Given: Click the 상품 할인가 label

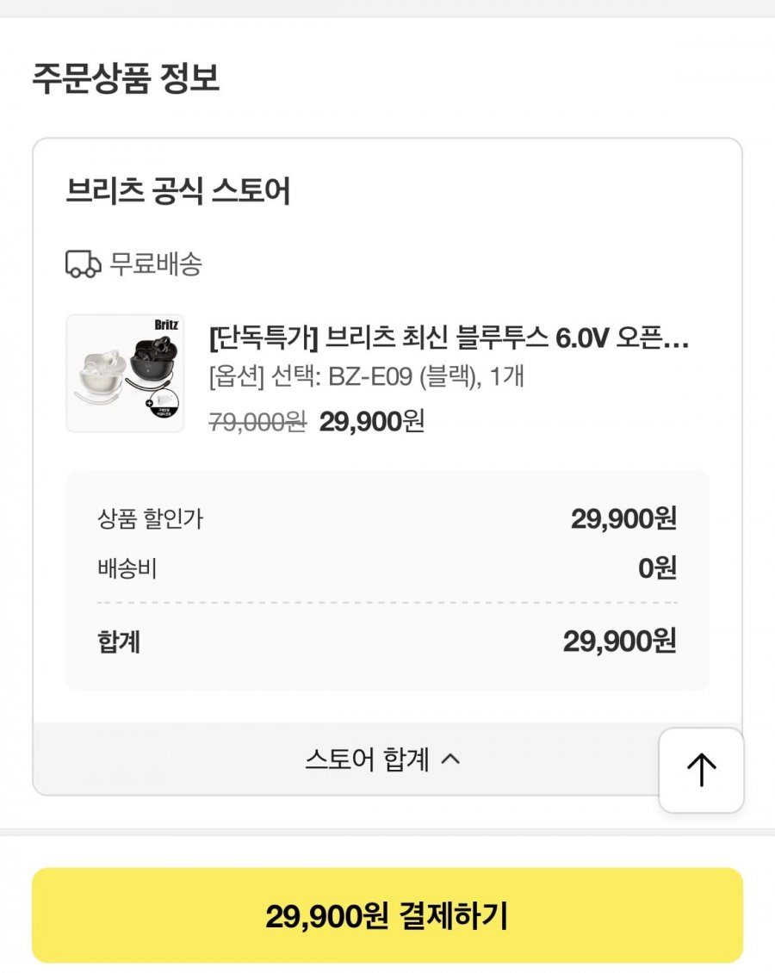Looking at the screenshot, I should (151, 519).
